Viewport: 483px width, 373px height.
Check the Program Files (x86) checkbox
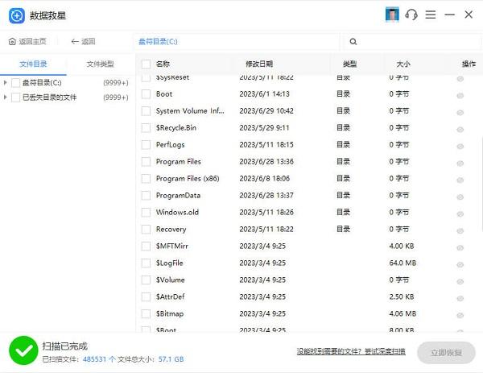pos(146,179)
